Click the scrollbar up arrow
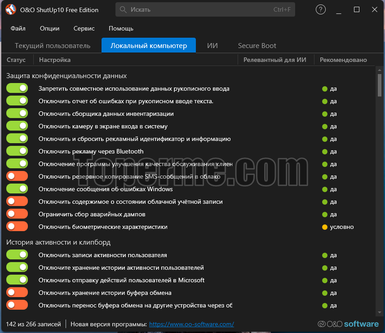Screen dimensions: 385x333 coord(380,70)
